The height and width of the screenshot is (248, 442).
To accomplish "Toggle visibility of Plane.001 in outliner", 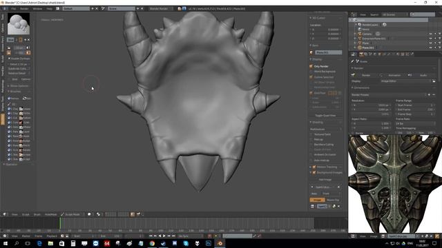I will [x=430, y=48].
